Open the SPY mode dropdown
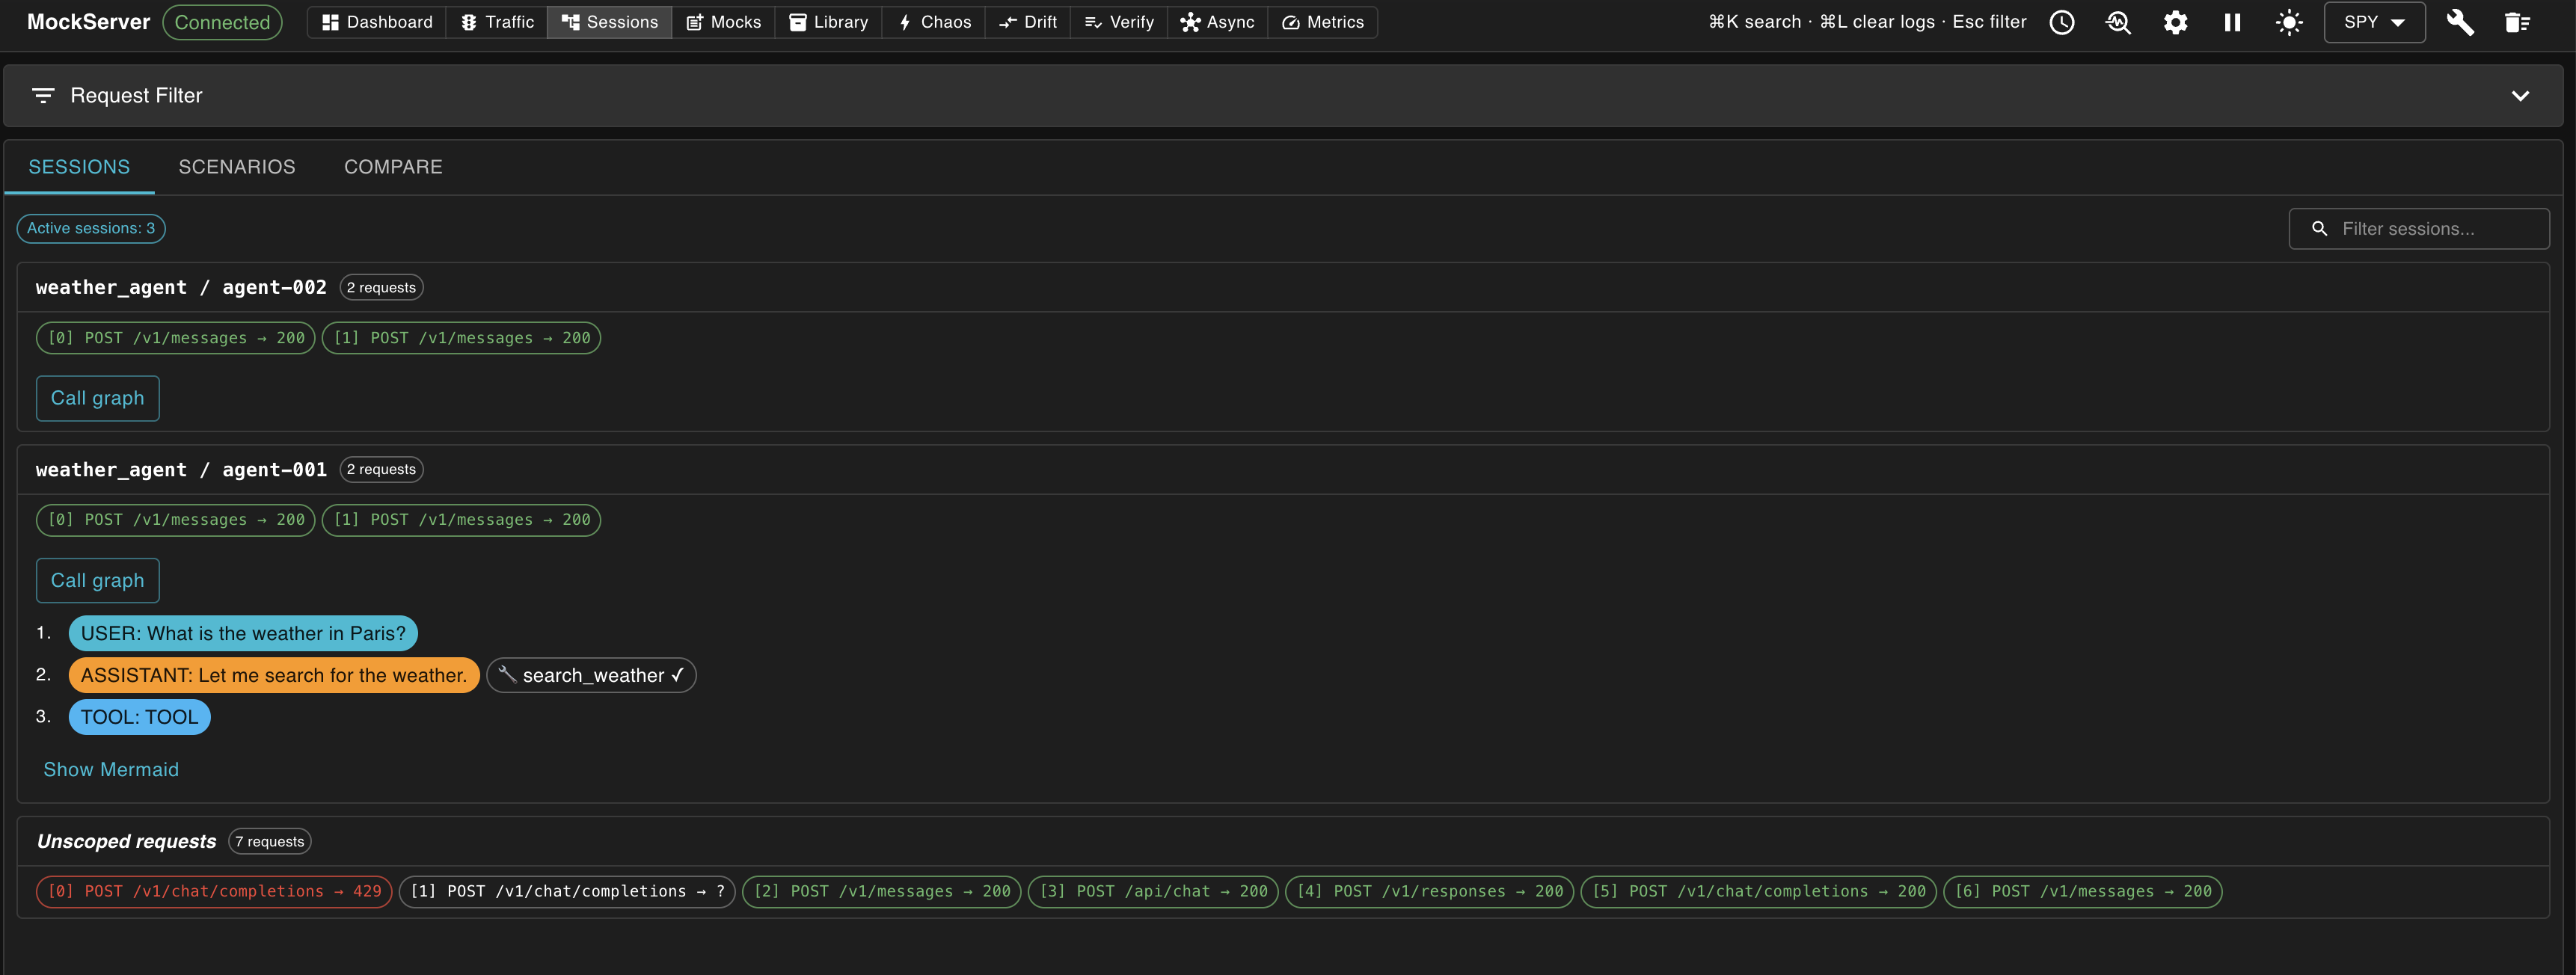This screenshot has width=2576, height=975. pos(2374,22)
